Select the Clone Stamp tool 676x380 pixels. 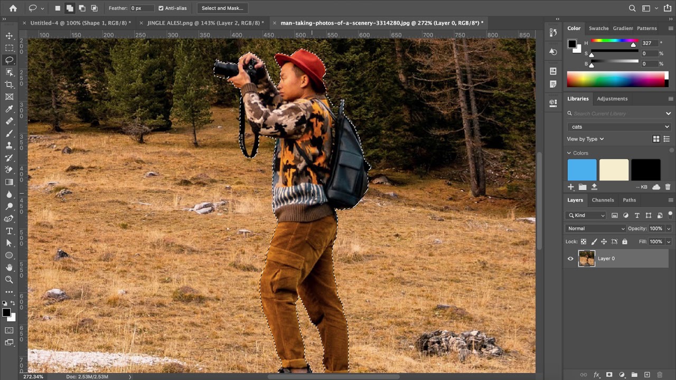pos(9,145)
